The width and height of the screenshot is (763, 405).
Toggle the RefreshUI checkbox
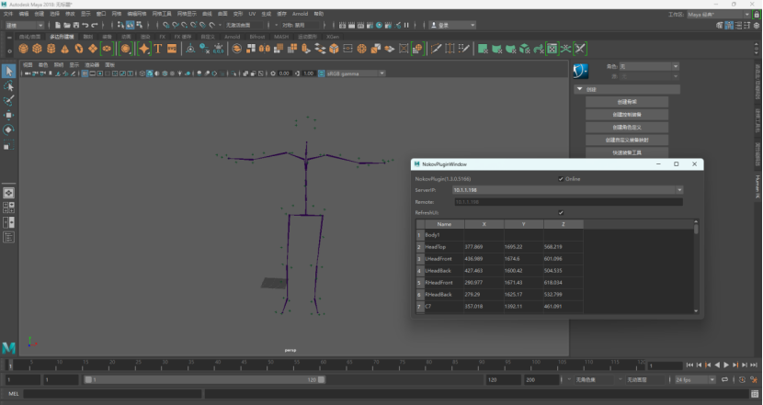[561, 212]
